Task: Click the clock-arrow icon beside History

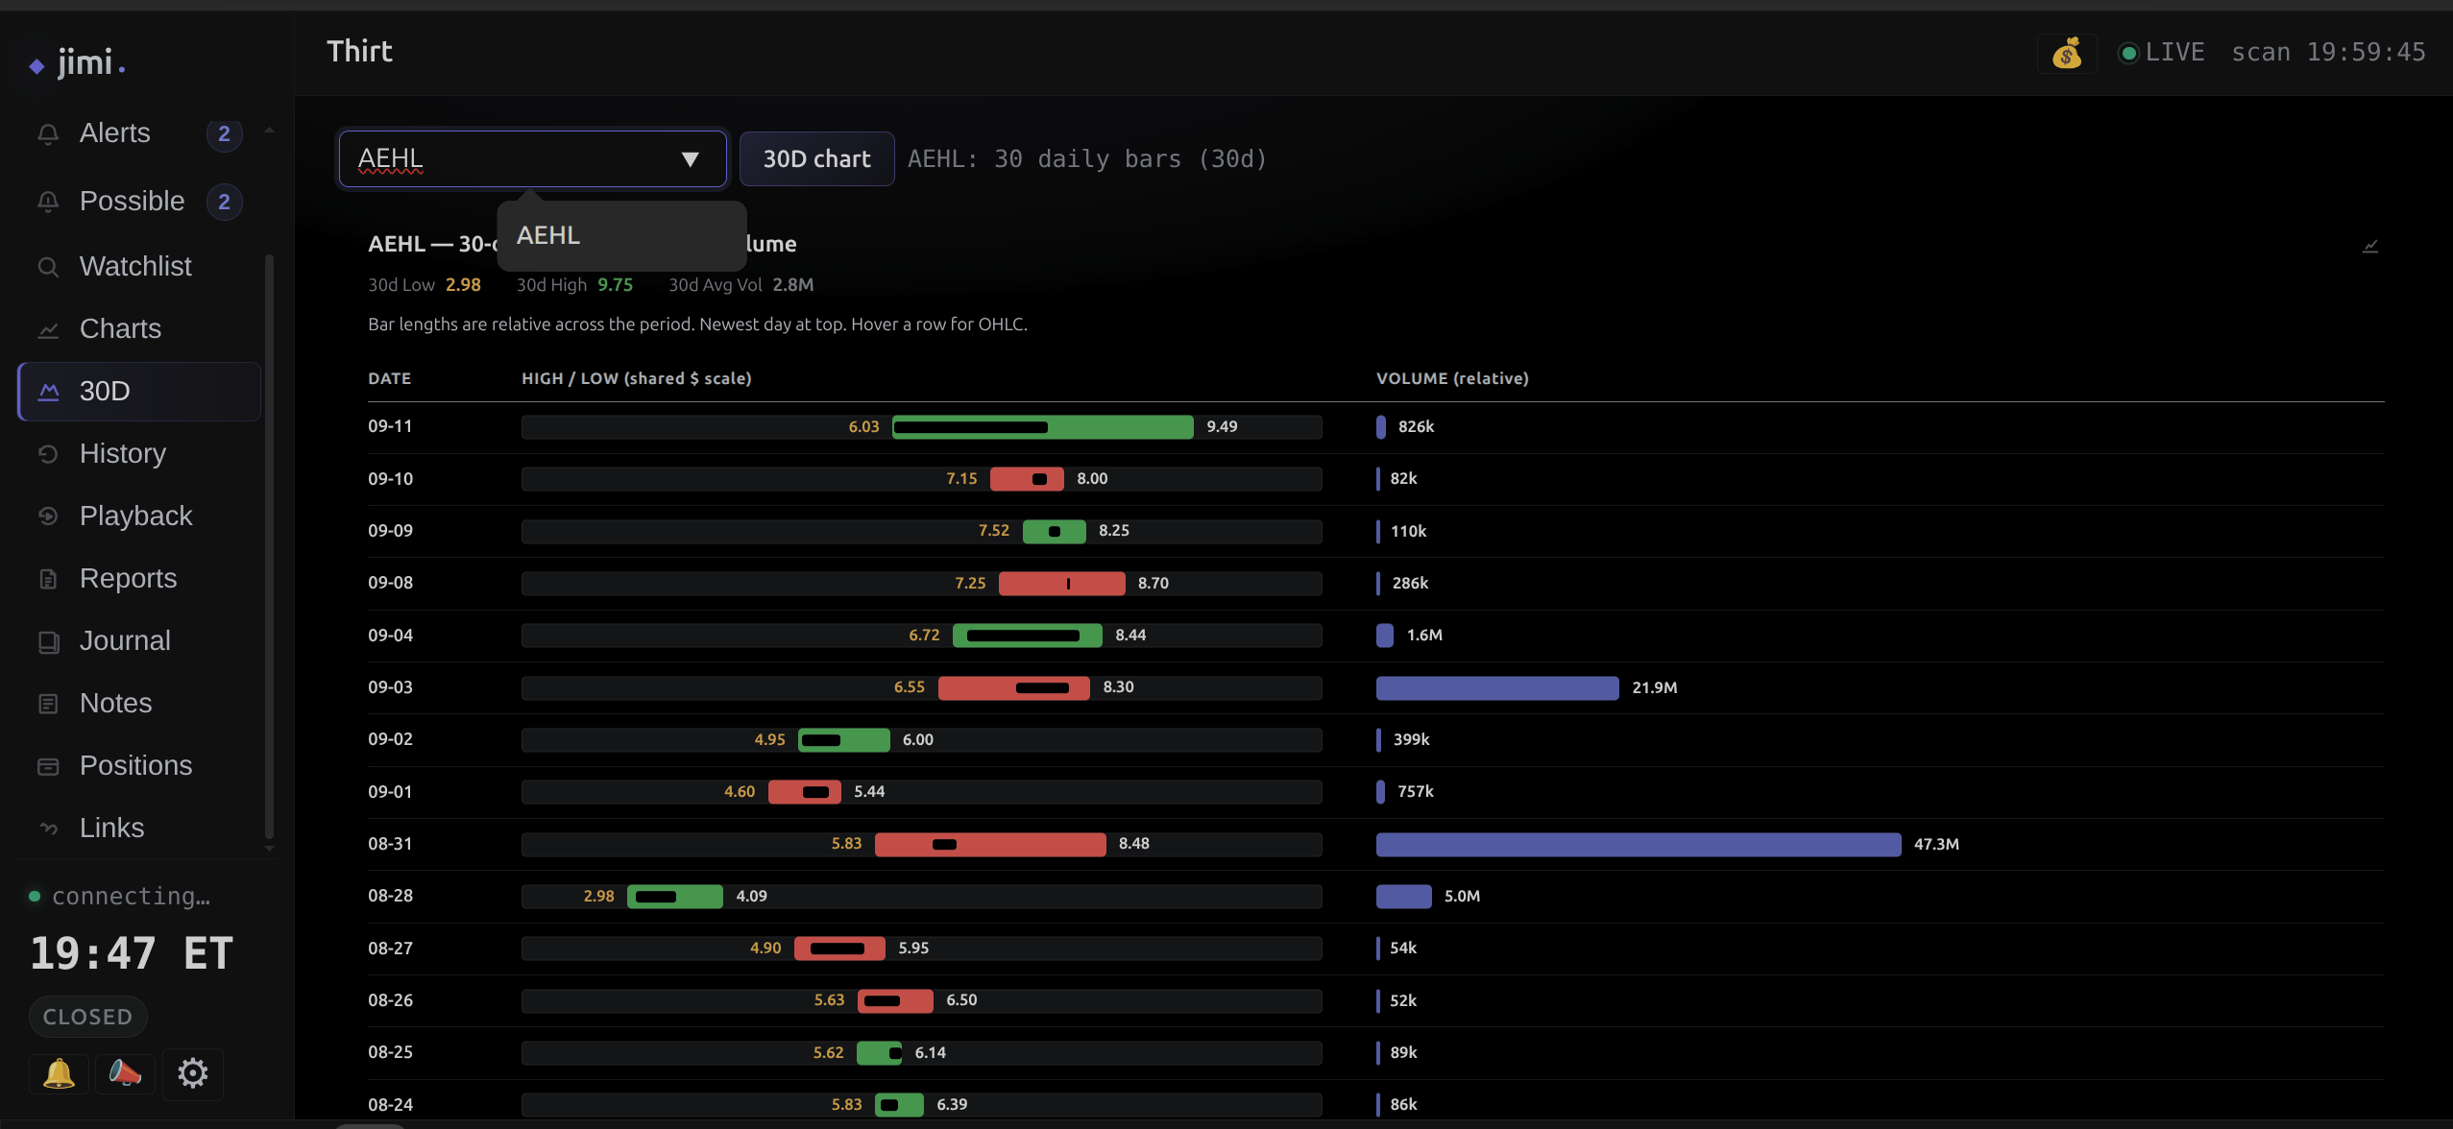Action: (48, 454)
